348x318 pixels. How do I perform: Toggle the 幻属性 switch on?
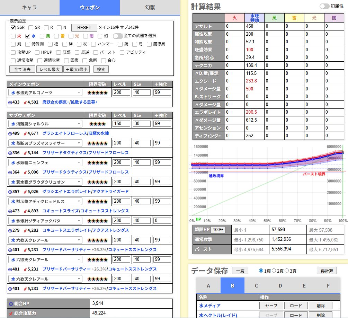(x=324, y=6)
